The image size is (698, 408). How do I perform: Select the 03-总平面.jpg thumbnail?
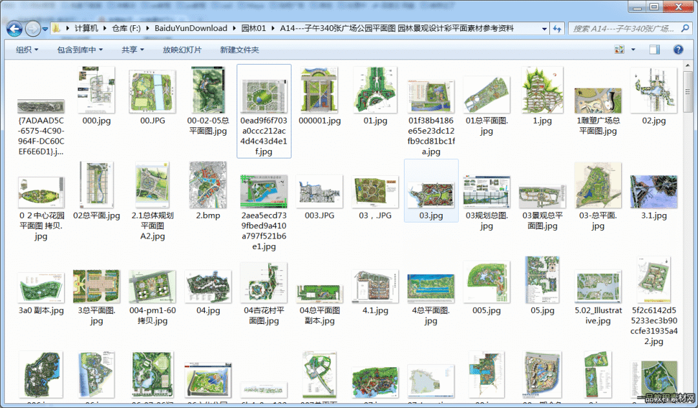click(x=598, y=186)
